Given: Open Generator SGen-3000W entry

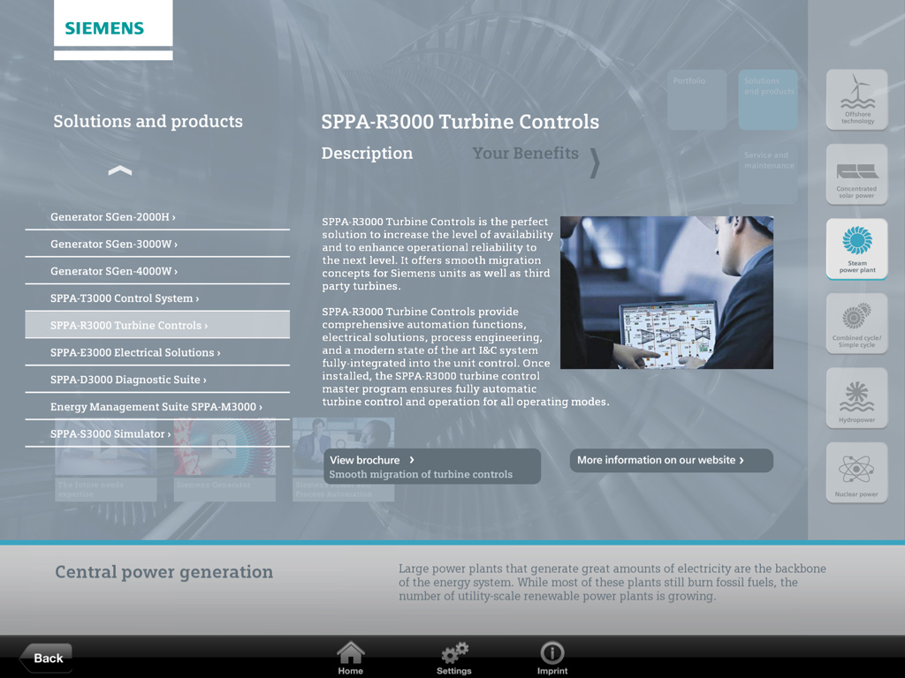Looking at the screenshot, I should tap(157, 244).
